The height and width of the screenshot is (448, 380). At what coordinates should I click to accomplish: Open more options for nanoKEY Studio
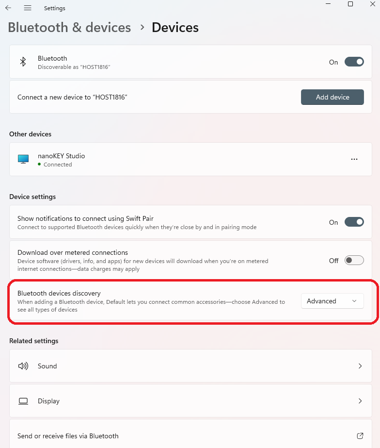point(354,159)
